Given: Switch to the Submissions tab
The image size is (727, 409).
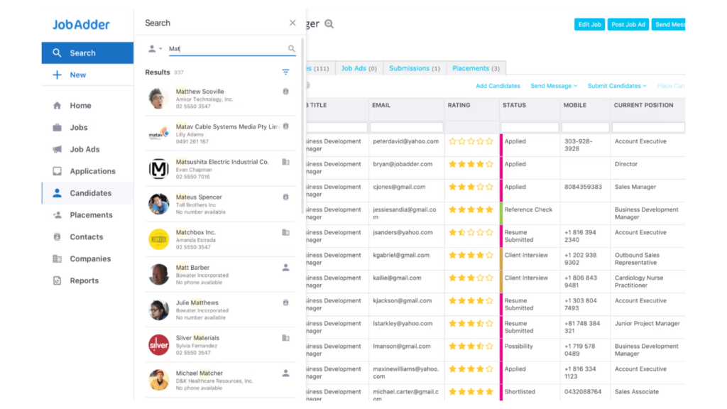Looking at the screenshot, I should coord(415,69).
